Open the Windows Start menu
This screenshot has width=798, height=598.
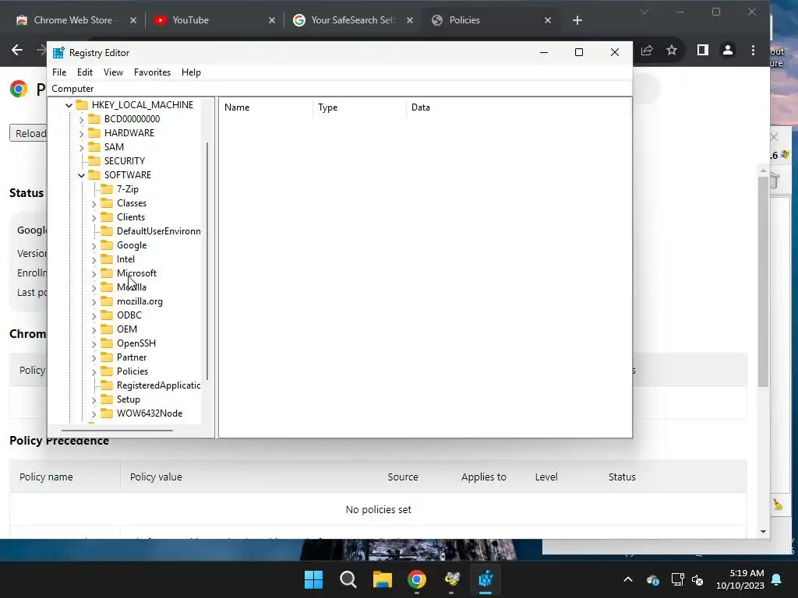(x=313, y=579)
